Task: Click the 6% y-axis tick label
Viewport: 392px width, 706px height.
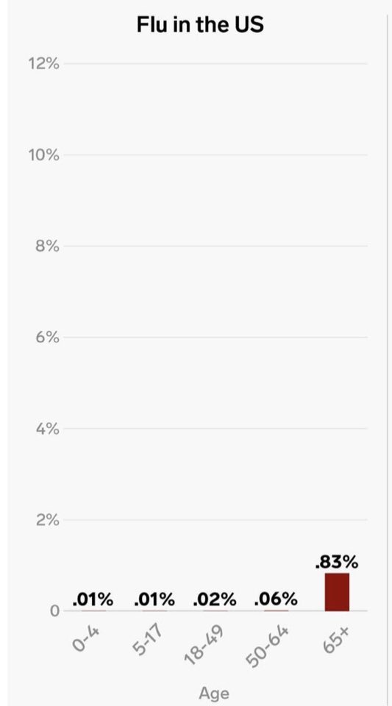Action: pyautogui.click(x=47, y=338)
